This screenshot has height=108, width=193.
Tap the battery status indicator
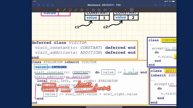173,1
